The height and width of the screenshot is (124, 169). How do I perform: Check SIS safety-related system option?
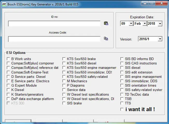click(x=122, y=90)
